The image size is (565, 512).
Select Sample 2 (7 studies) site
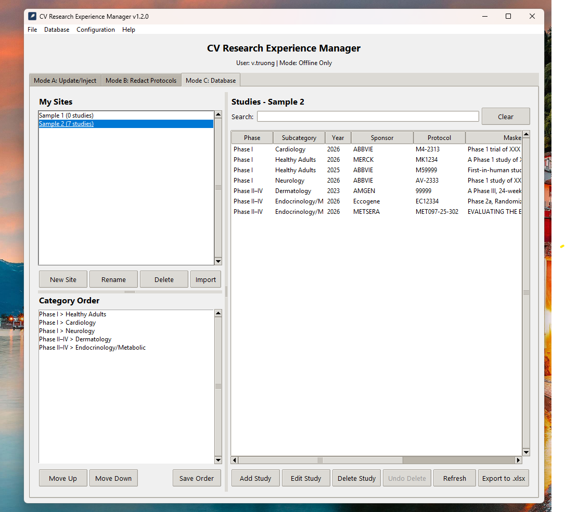pyautogui.click(x=126, y=124)
